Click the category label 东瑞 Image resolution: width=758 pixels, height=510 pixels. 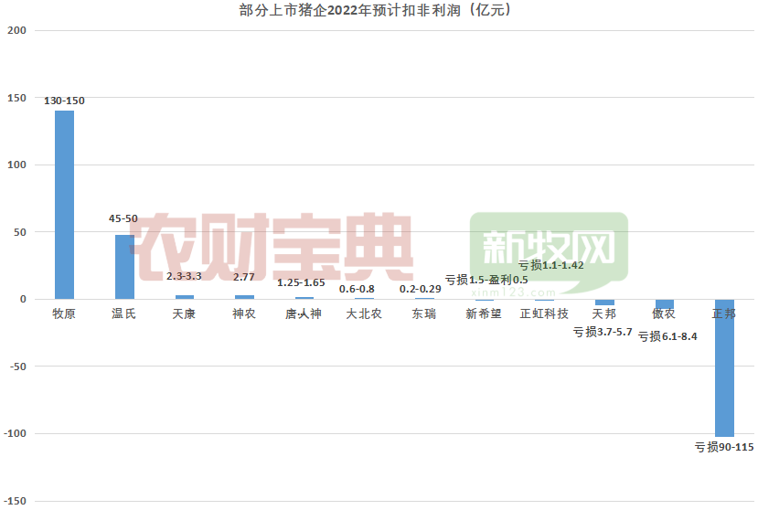point(424,313)
